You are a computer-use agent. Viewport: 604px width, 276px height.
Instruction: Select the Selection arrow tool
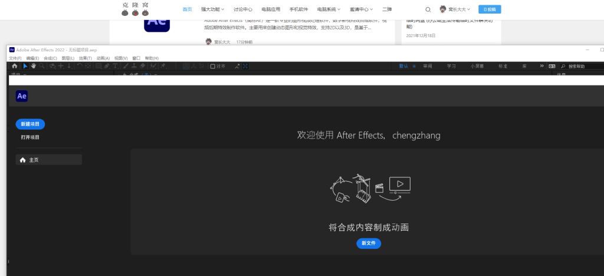click(25, 66)
